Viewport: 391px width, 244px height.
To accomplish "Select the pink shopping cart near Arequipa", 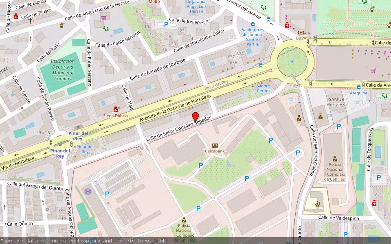I will 373,70.
